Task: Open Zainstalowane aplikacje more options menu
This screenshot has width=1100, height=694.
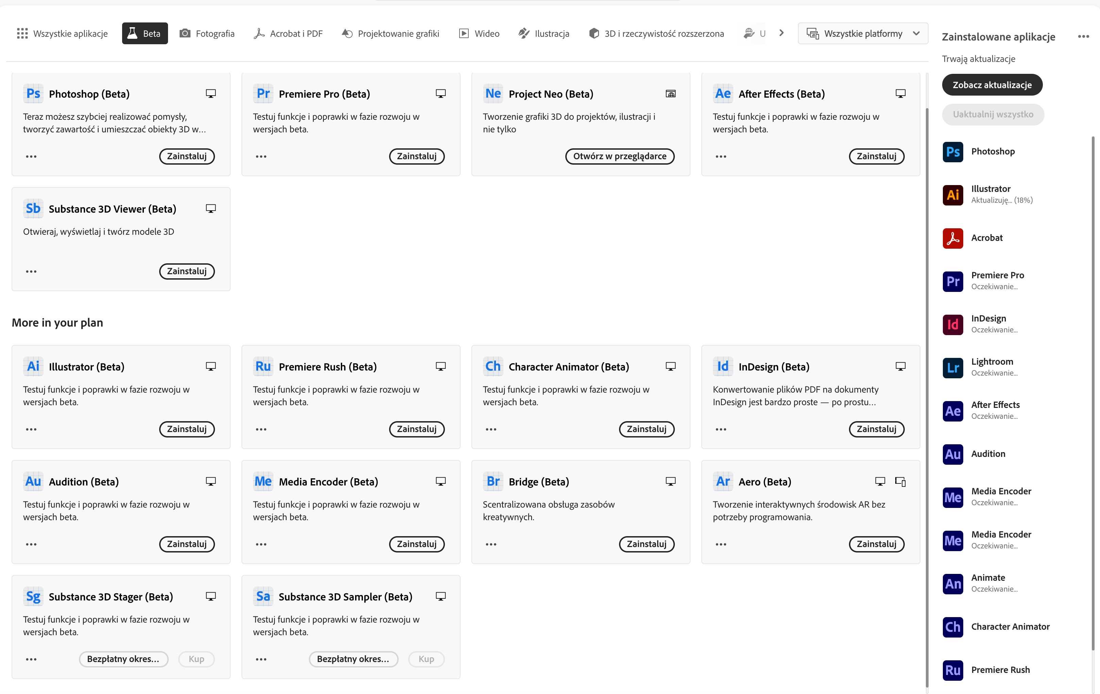Action: click(x=1084, y=36)
